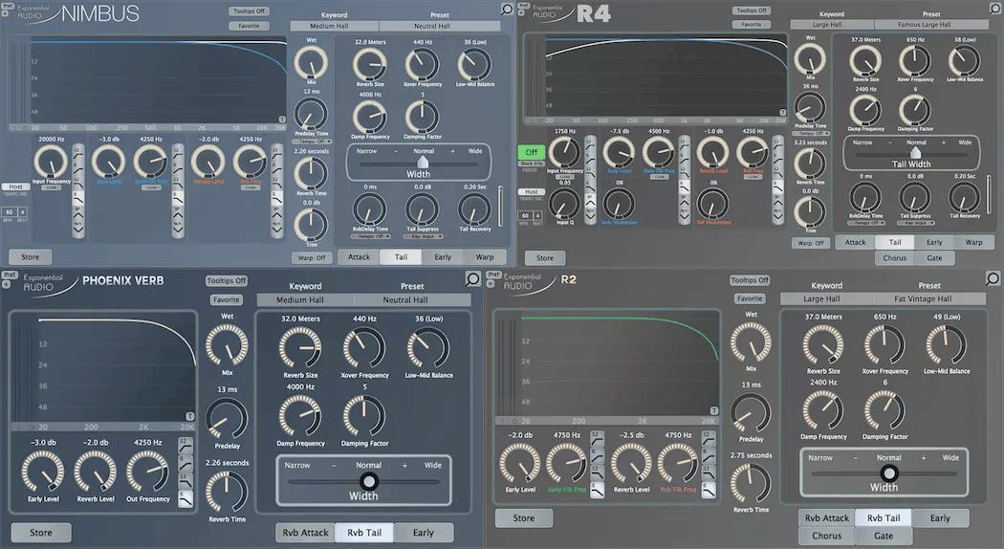Open the Pref button in the R4 window

tap(524, 5)
